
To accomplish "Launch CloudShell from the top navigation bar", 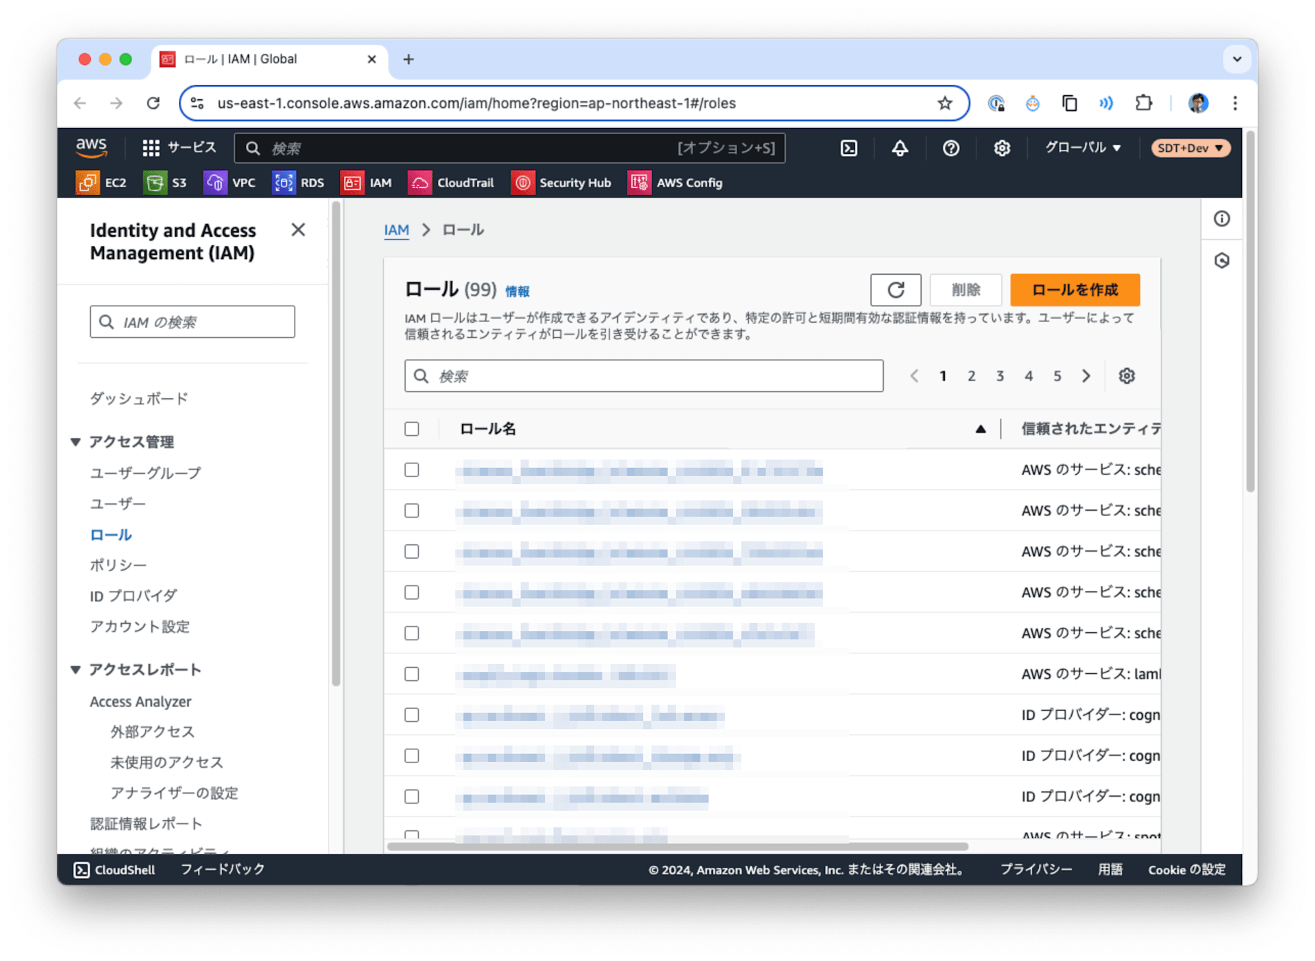I will tap(849, 148).
